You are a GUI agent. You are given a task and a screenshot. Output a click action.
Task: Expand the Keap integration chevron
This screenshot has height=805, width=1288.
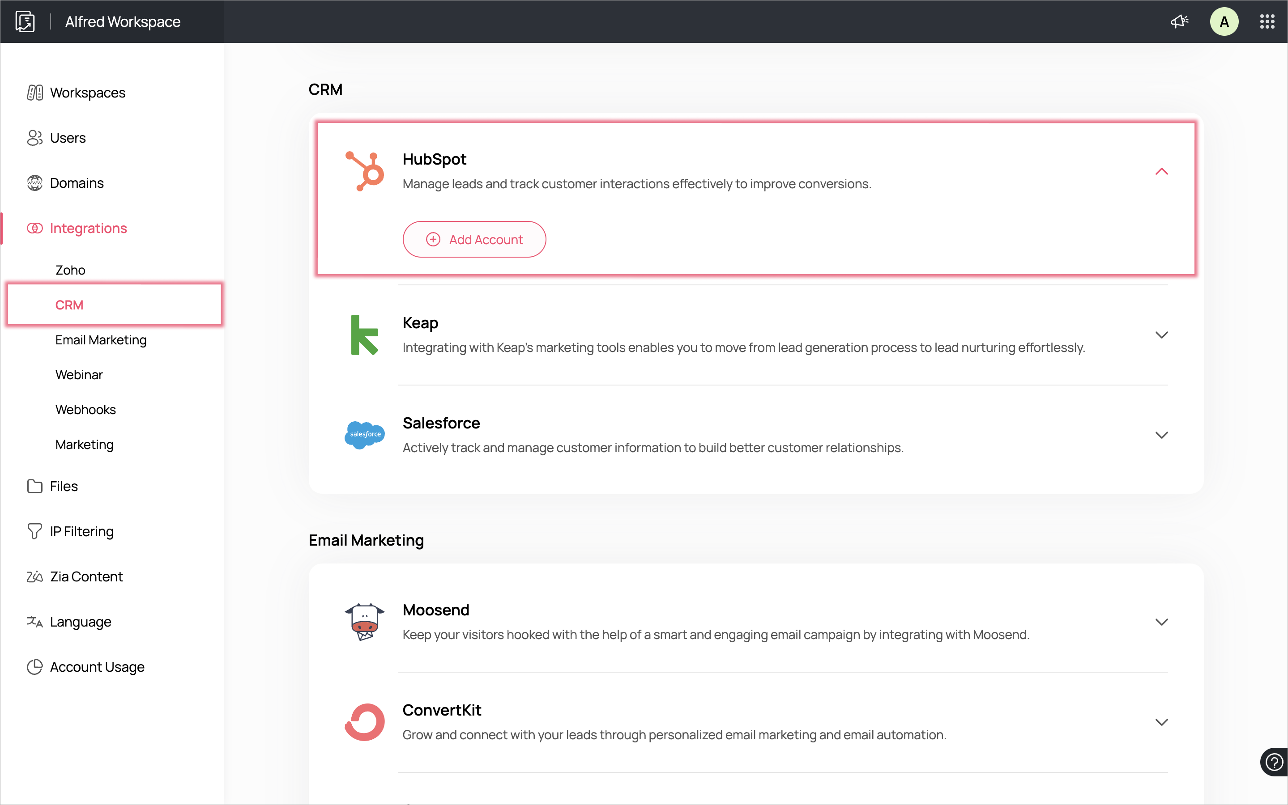[x=1161, y=335]
